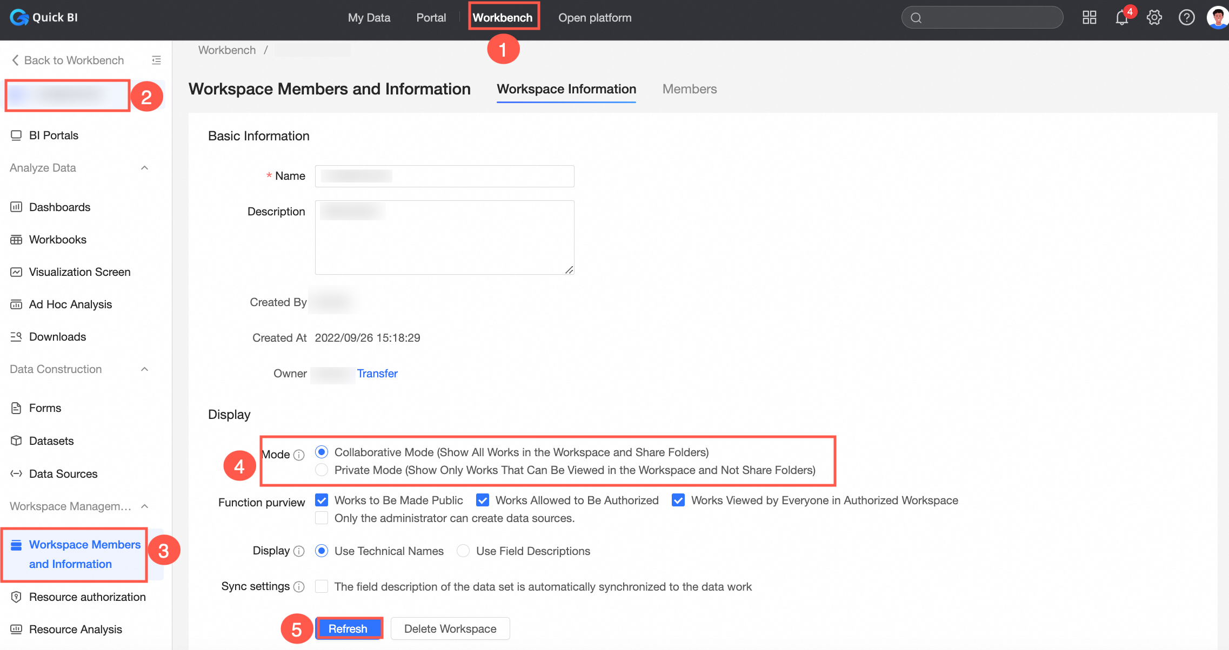The image size is (1229, 650).
Task: Uncheck Works Allowed to Be Authorized
Action: coord(483,500)
